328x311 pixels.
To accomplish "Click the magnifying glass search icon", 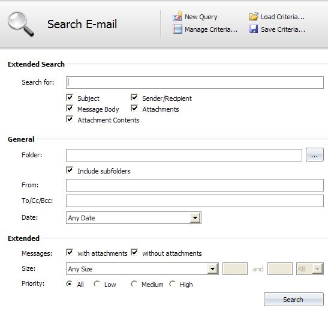I will click(x=20, y=24).
